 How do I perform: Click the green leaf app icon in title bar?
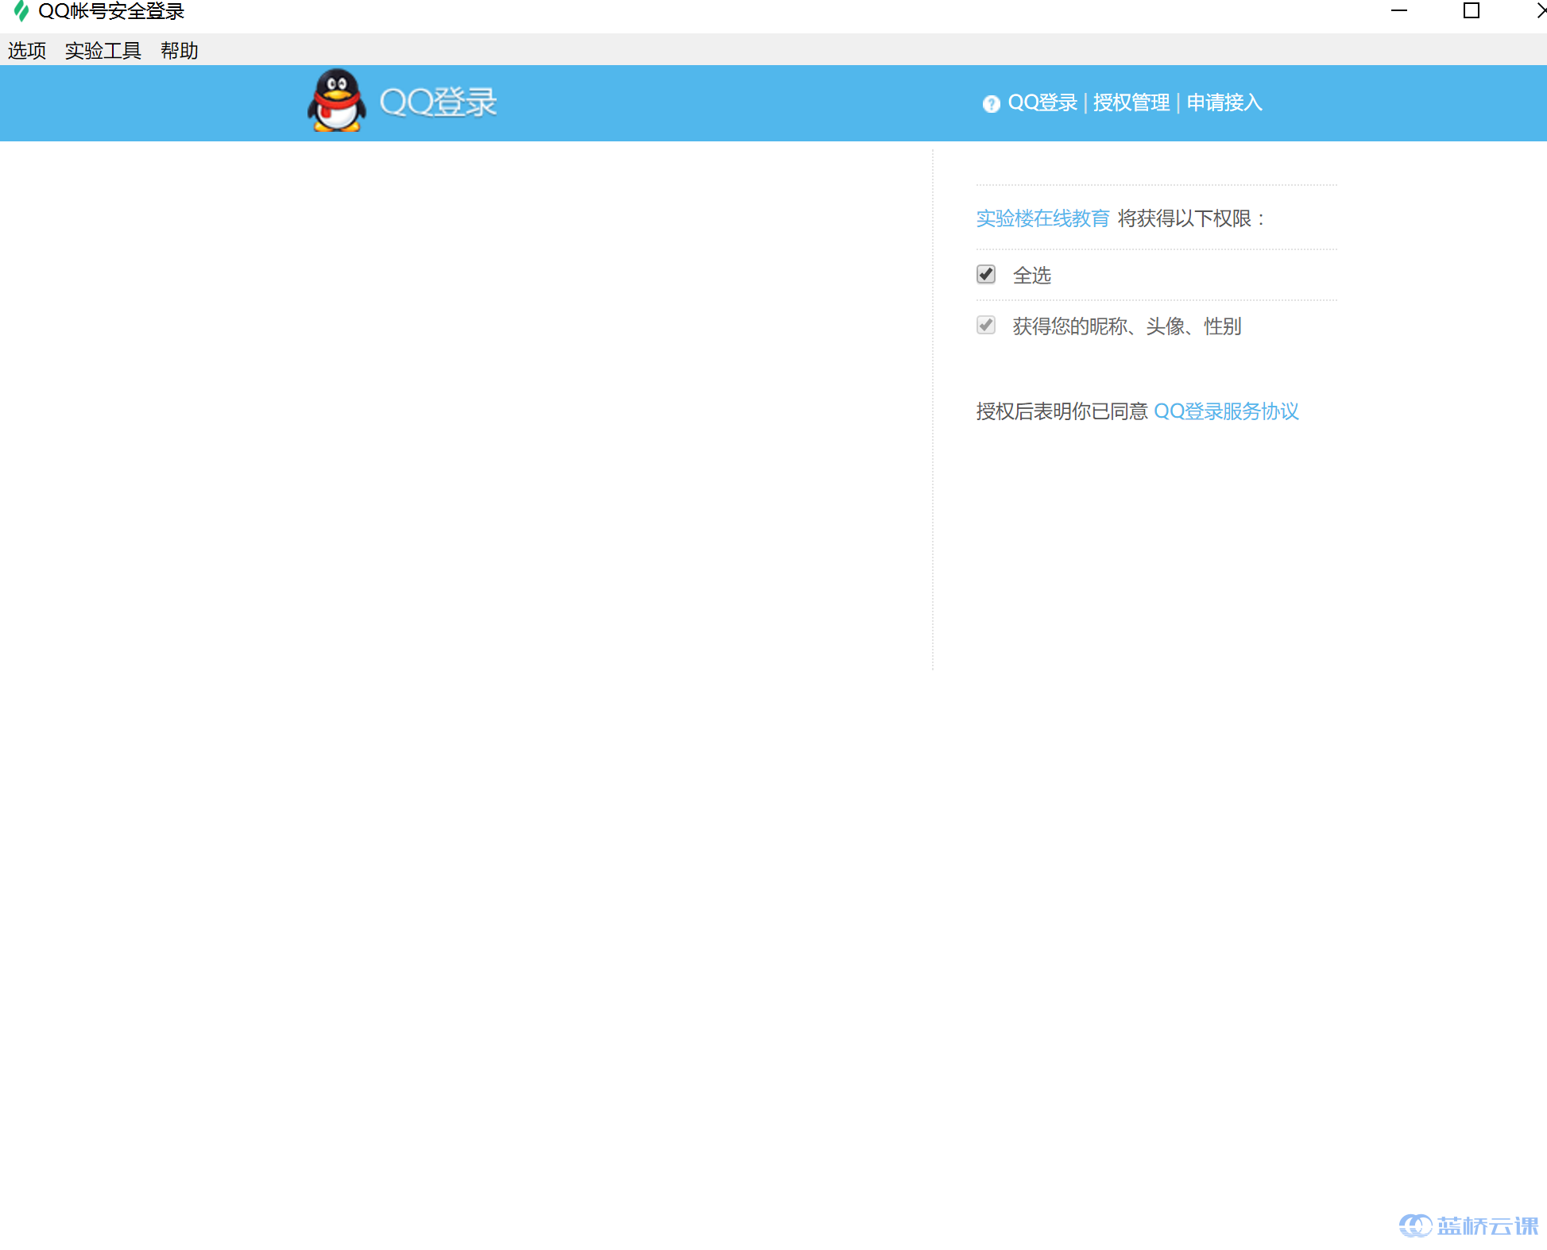pos(21,11)
